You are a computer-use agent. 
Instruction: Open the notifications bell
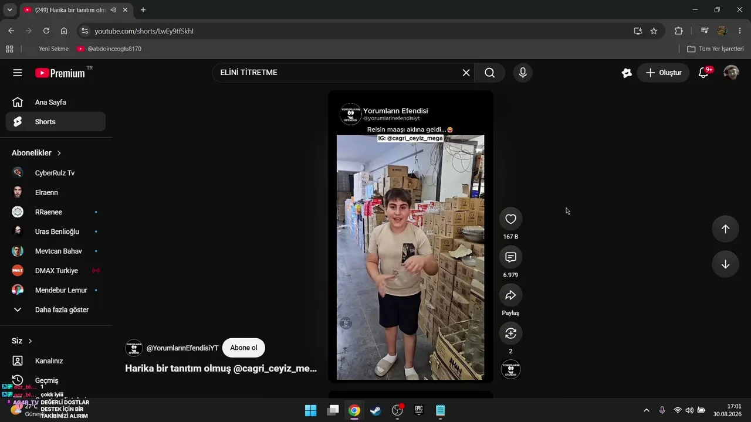coord(703,73)
